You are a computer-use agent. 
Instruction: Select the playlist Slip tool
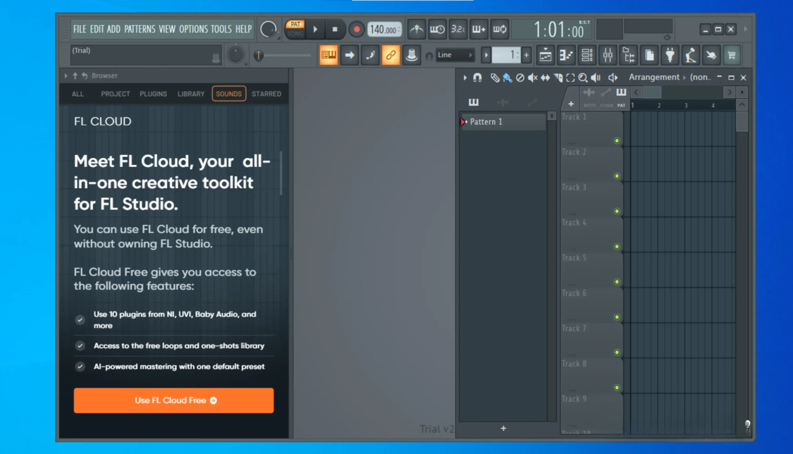click(545, 77)
